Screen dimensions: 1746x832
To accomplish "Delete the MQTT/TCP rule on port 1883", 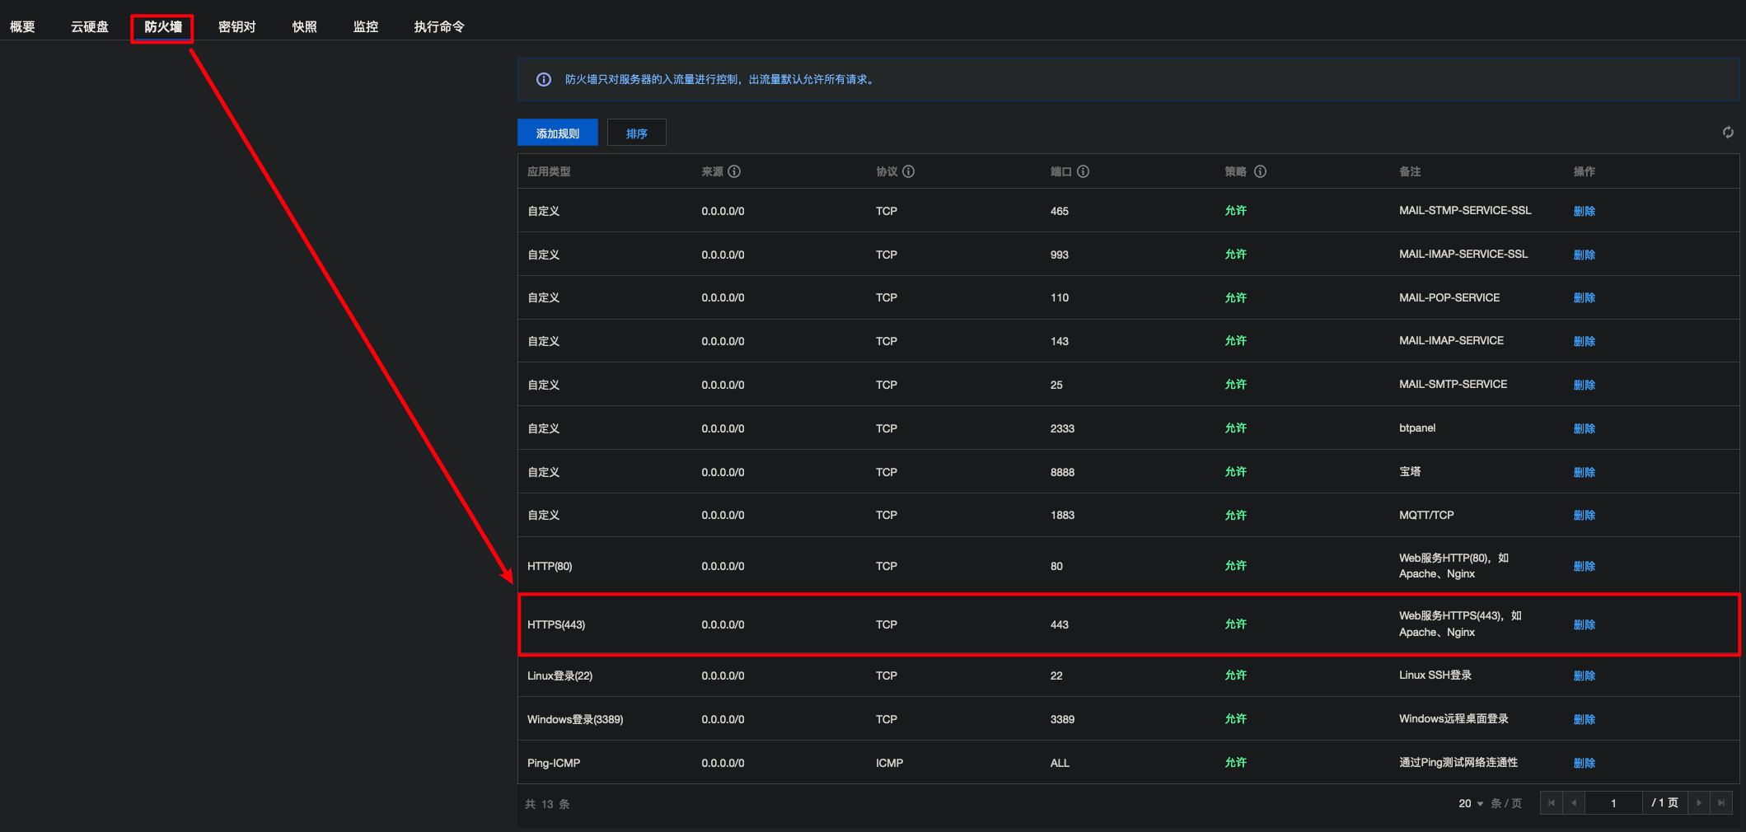I will (1585, 516).
